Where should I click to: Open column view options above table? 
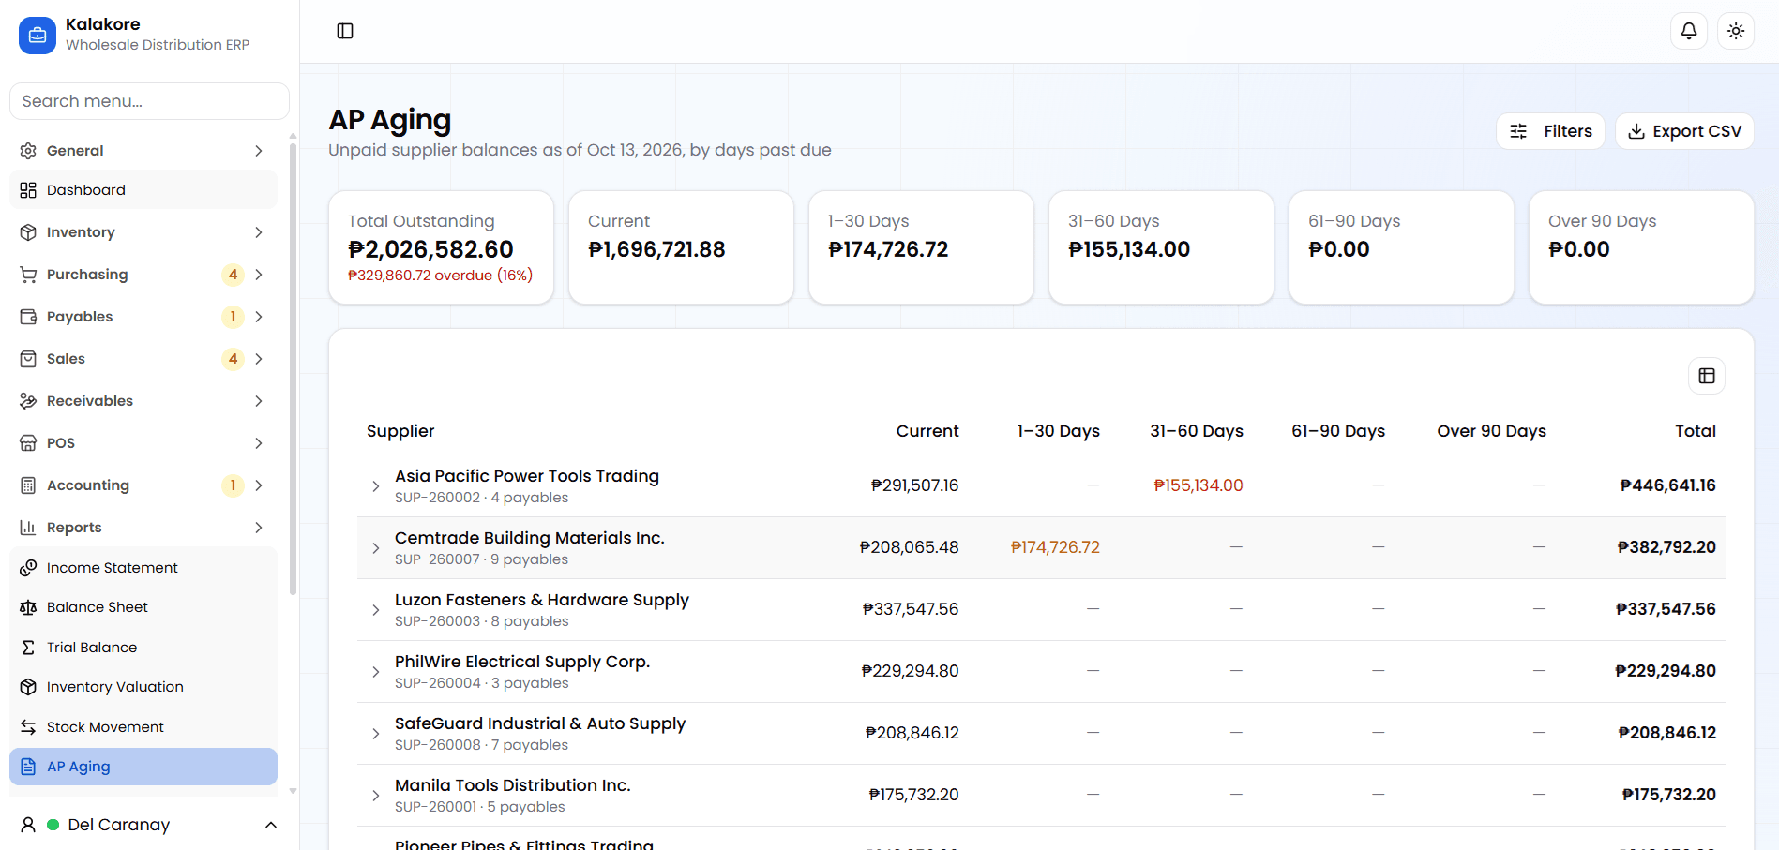click(x=1707, y=376)
